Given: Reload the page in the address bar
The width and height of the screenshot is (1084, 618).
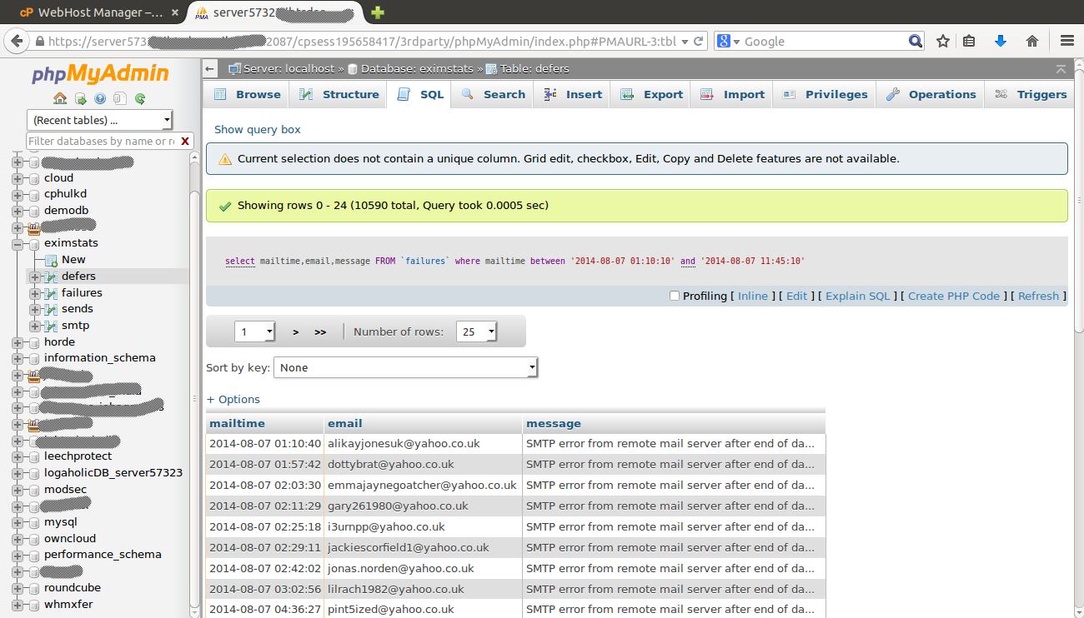Looking at the screenshot, I should pyautogui.click(x=699, y=41).
